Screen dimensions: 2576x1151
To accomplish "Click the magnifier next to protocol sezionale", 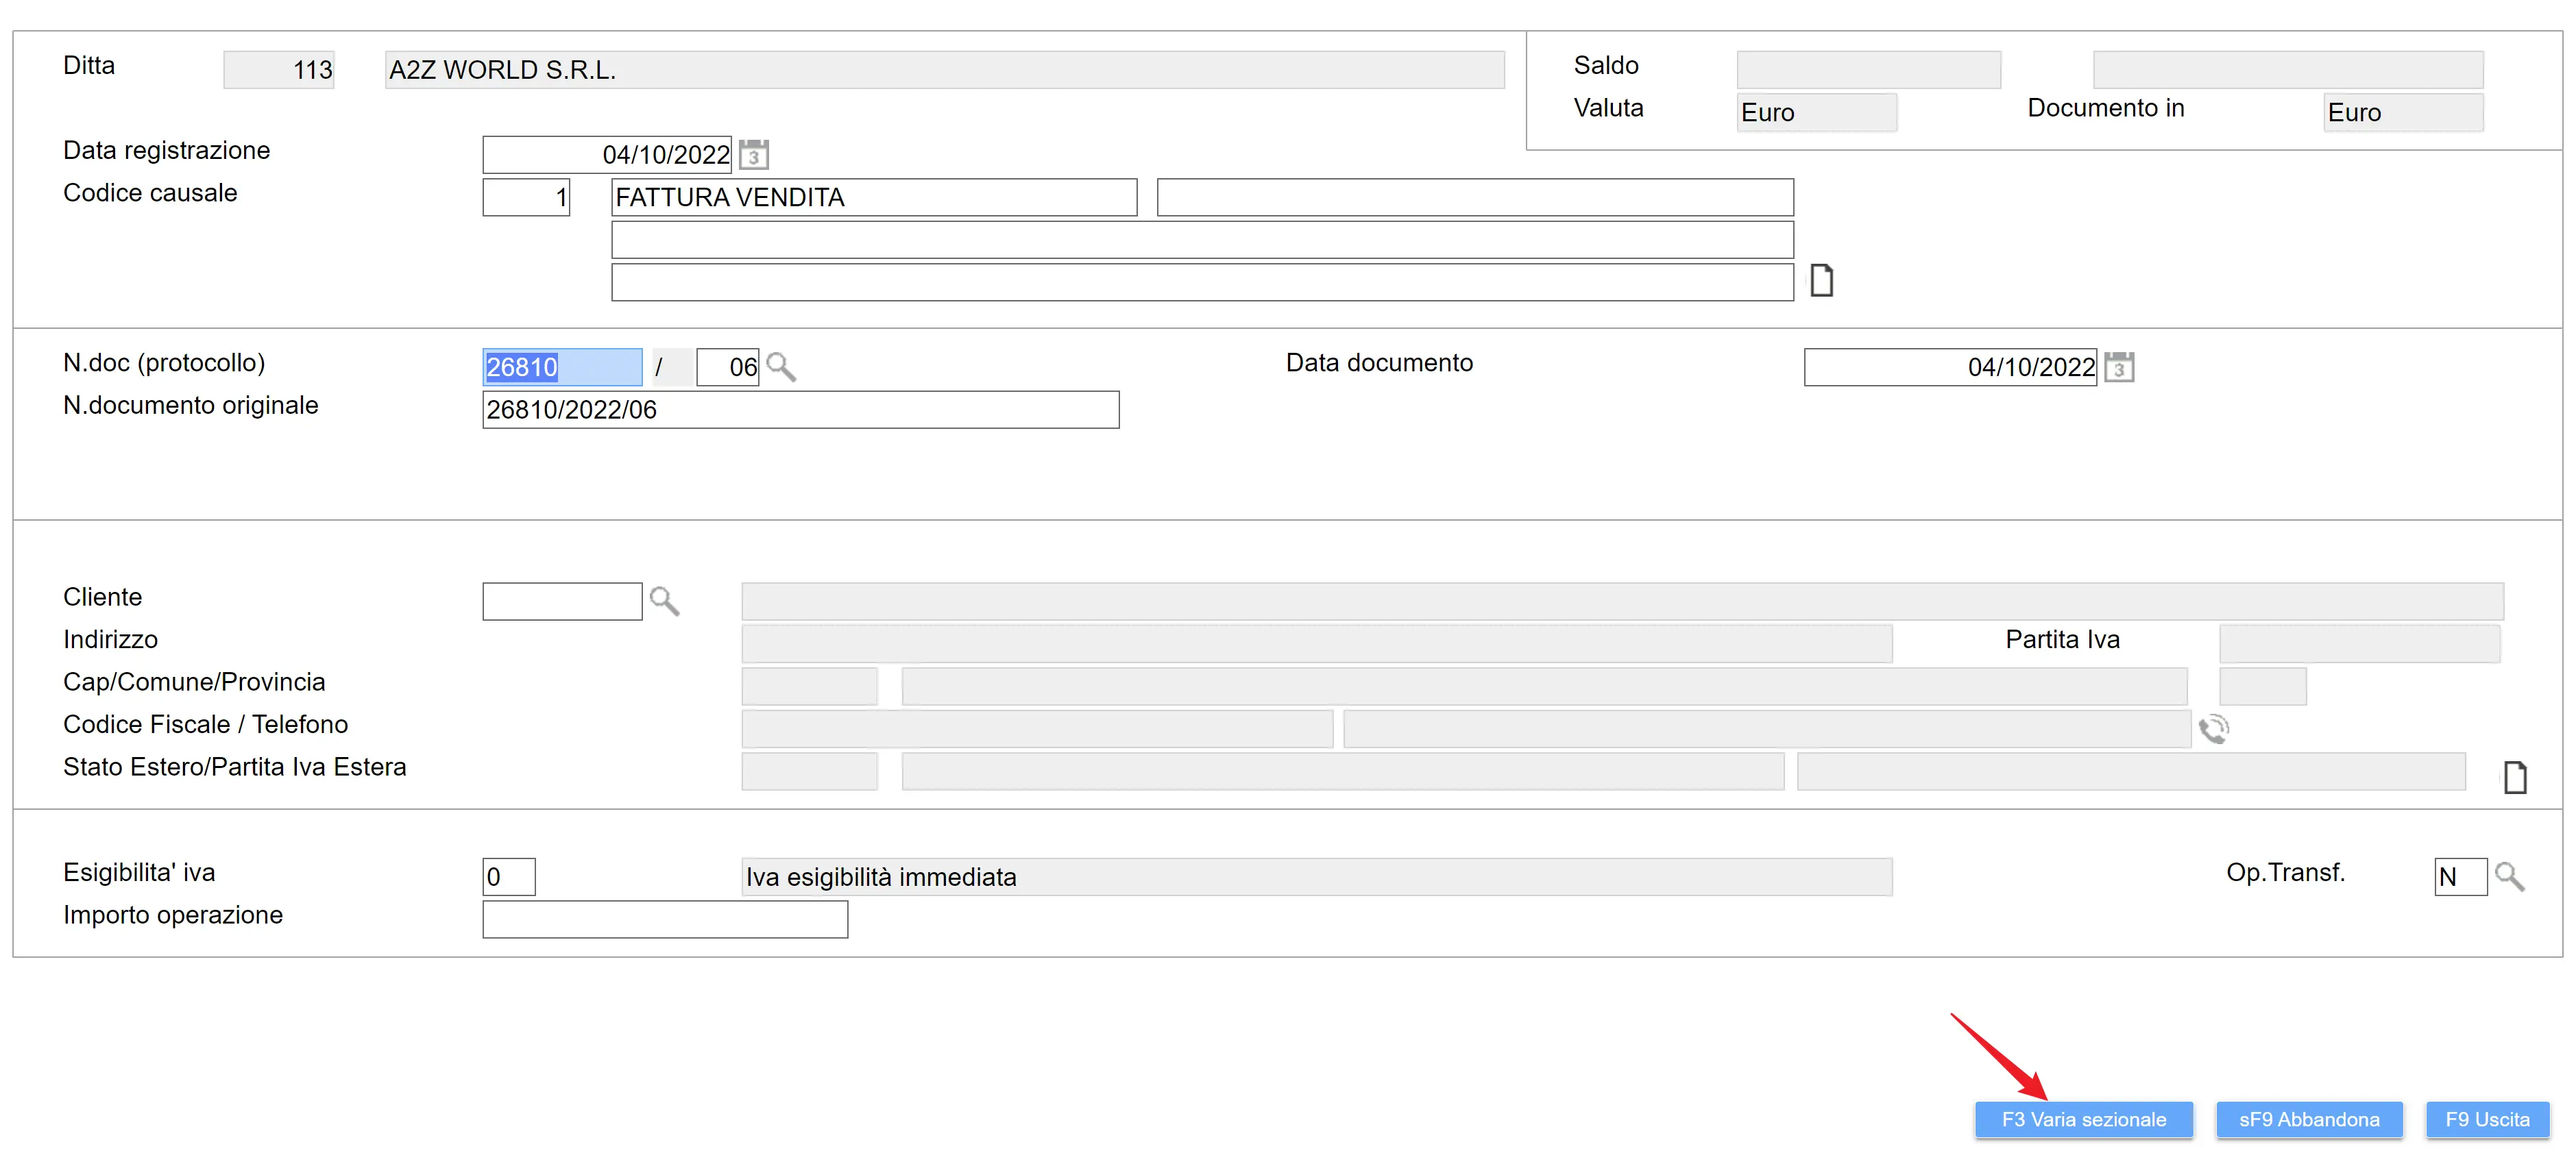I will click(781, 367).
